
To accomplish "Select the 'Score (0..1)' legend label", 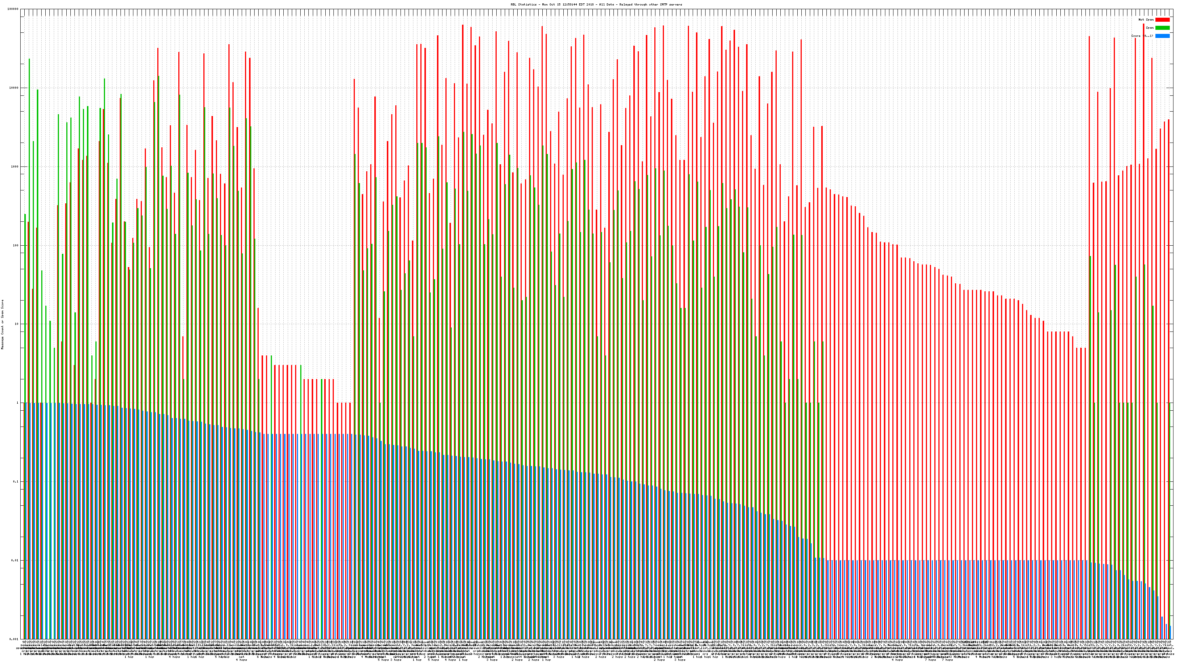I will 1142,36.
